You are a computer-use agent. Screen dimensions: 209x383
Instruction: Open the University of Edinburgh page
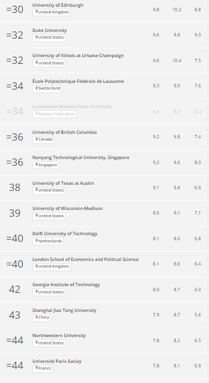coord(58,5)
